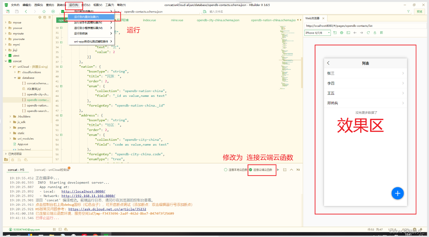Open the 工具(T) menu
The width and height of the screenshot is (429, 237).
pyautogui.click(x=110, y=5)
